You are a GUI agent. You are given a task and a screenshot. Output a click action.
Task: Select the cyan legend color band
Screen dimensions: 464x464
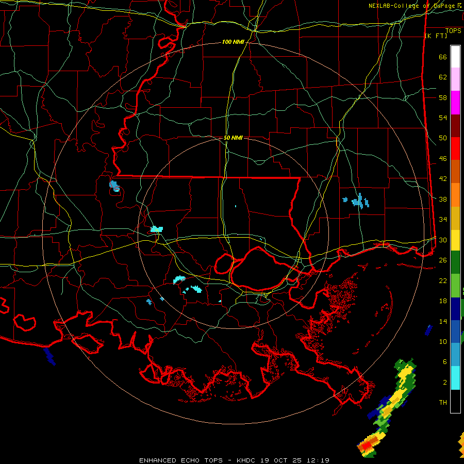[x=455, y=378]
